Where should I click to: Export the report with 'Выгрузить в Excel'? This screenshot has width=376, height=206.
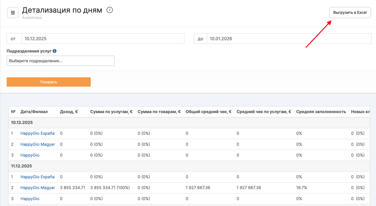coord(350,12)
